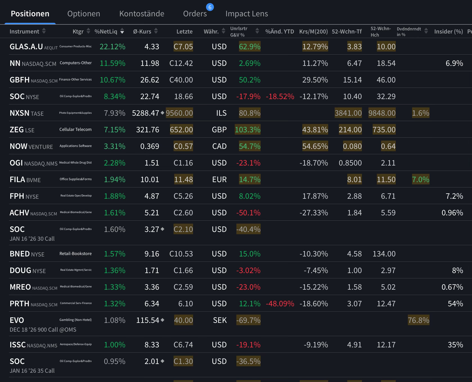Click NN average price 11.98
The image size is (472, 382).
pos(150,63)
